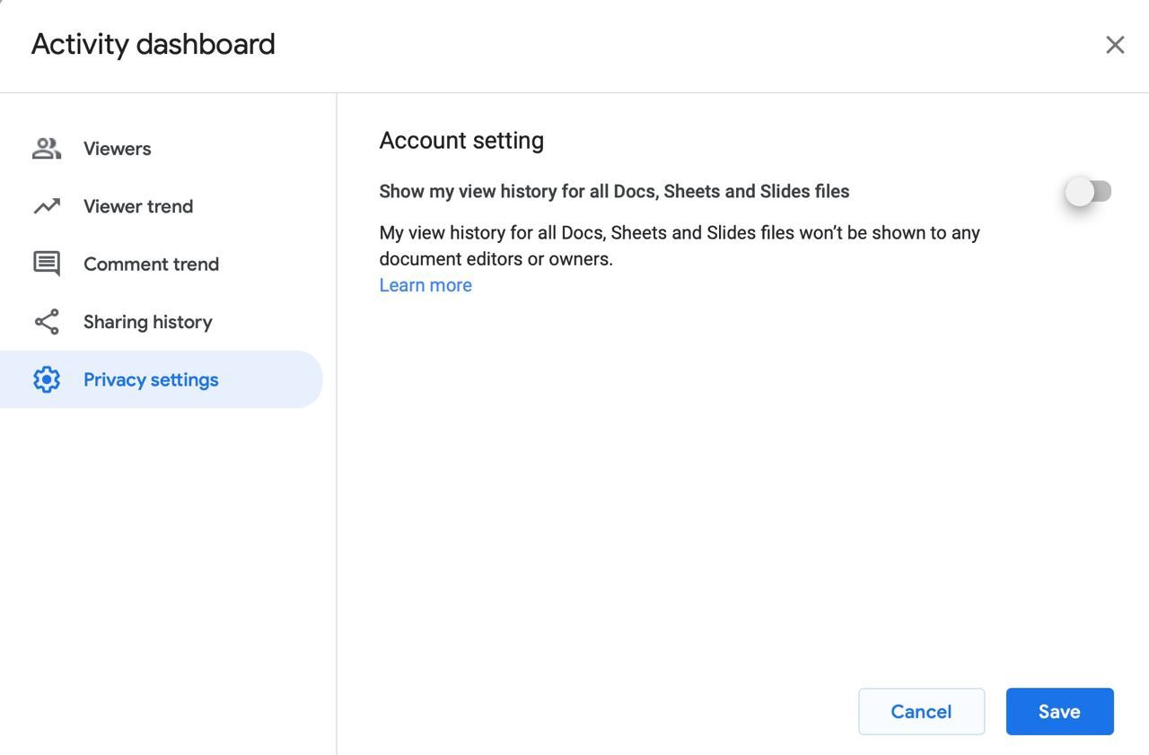Toggle the view history switch on
Viewport: 1149px width, 755px height.
[x=1088, y=191]
